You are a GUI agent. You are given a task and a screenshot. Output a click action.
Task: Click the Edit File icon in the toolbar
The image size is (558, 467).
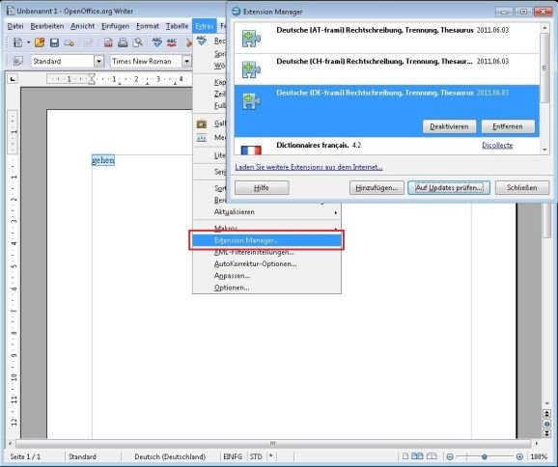click(89, 43)
